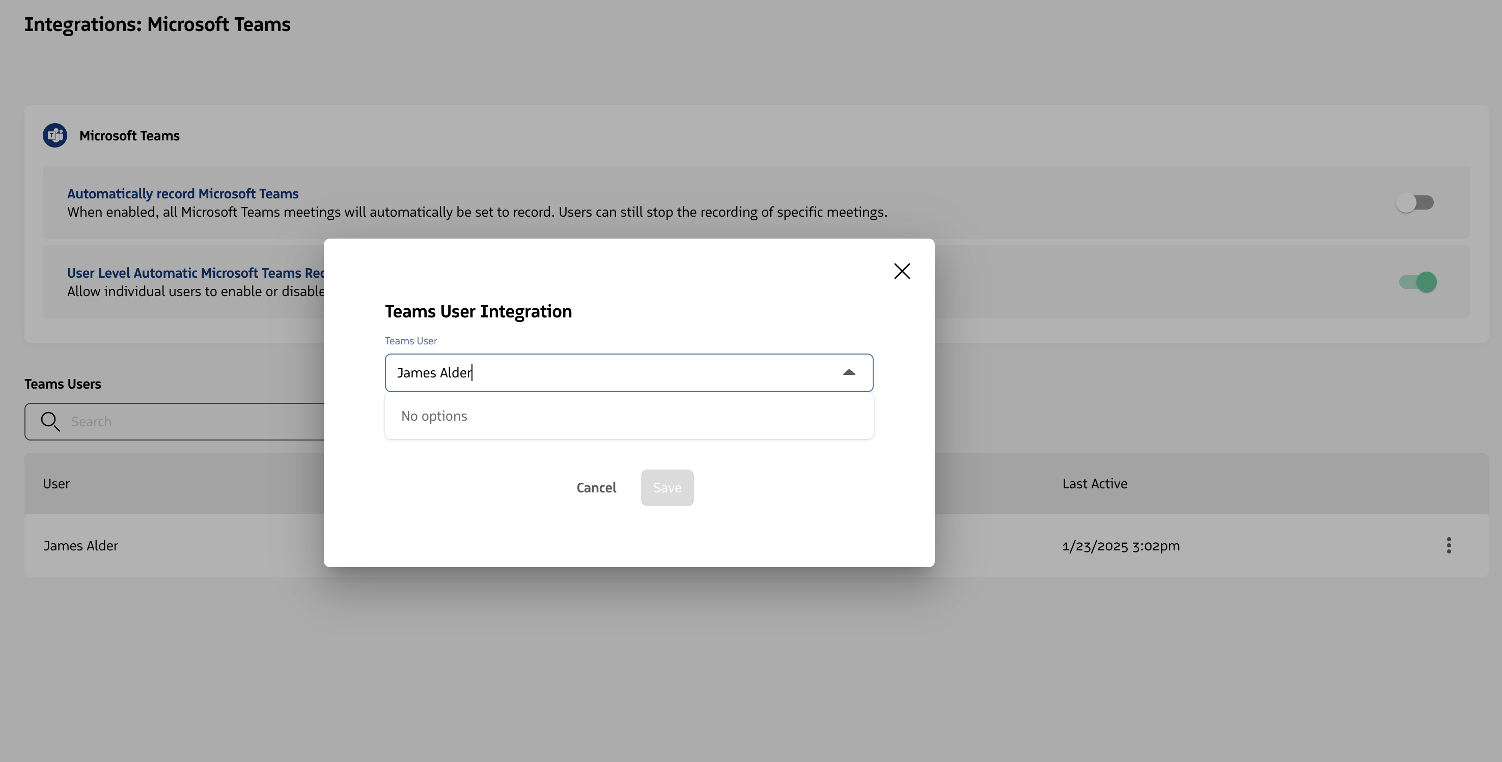This screenshot has height=762, width=1502.
Task: Select the James Alder table row
Action: point(175,545)
